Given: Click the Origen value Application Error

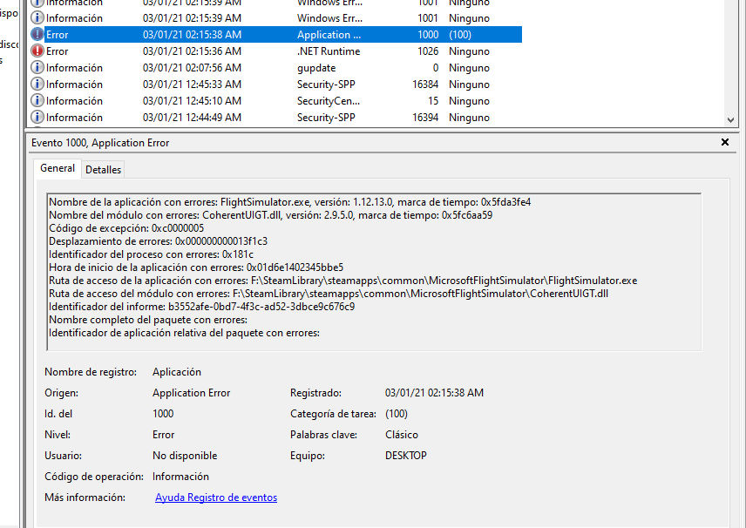Looking at the screenshot, I should pyautogui.click(x=191, y=393).
